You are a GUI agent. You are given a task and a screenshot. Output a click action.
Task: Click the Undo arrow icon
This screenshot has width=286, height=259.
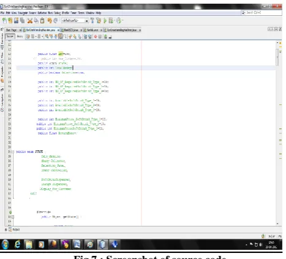(x=50, y=21)
